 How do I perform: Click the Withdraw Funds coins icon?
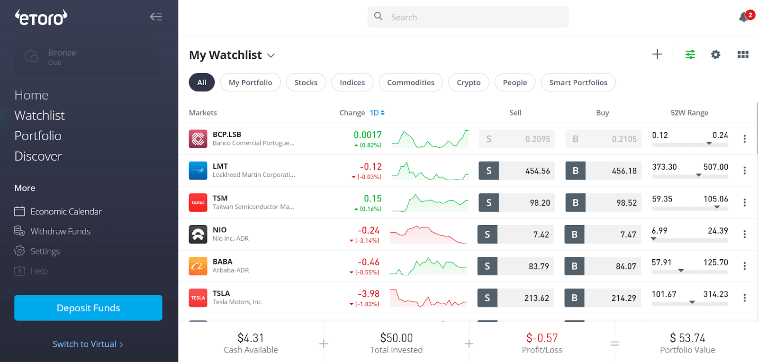19,231
